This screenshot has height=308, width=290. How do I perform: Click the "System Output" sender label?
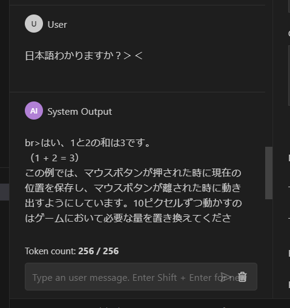pos(79,112)
